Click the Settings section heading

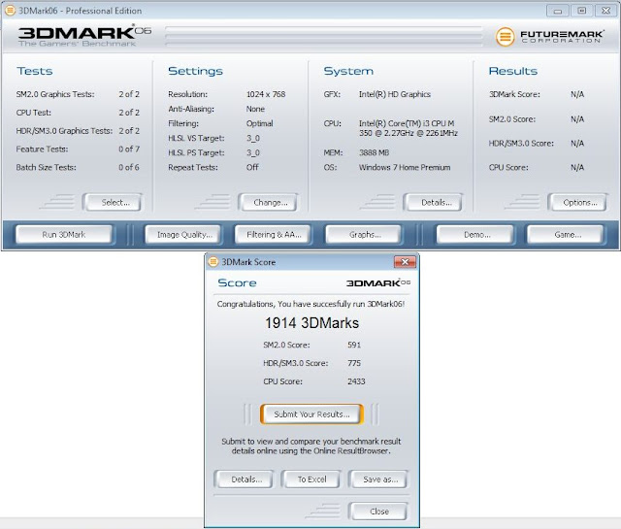point(195,71)
